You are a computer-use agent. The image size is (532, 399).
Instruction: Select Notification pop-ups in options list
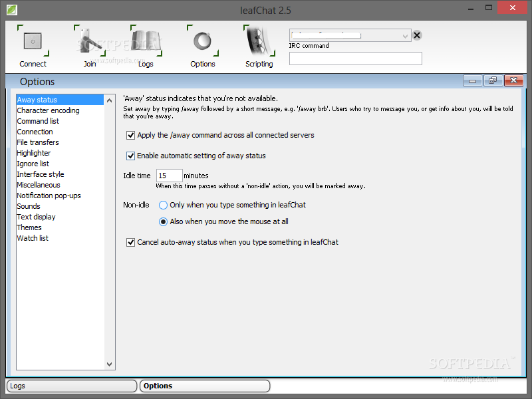point(60,196)
